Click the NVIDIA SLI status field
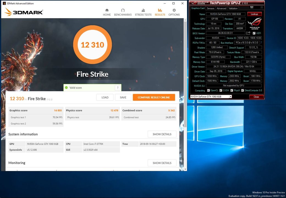Screen dimensions: 286x198 pos(234,86)
